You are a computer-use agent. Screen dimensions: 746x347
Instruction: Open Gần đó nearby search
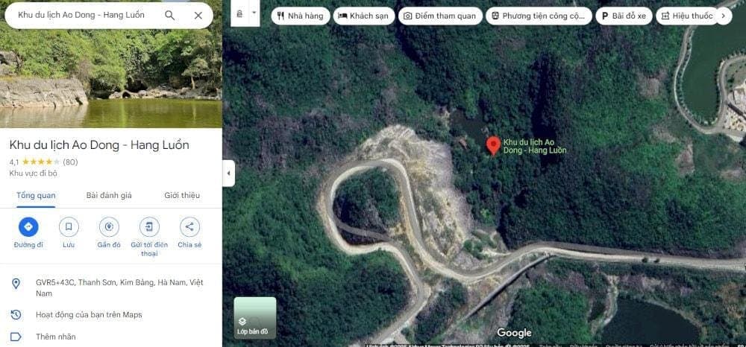pyautogui.click(x=109, y=227)
